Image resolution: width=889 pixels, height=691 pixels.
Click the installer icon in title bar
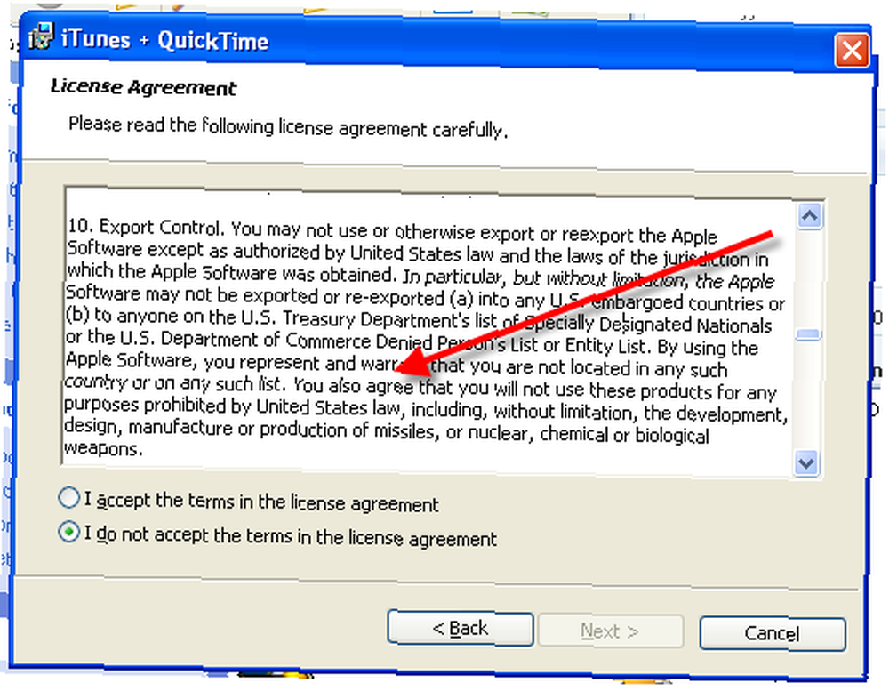tap(41, 36)
